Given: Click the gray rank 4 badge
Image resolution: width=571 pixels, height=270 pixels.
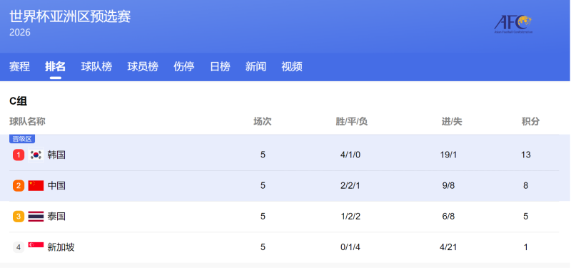Looking at the screenshot, I should point(19,247).
